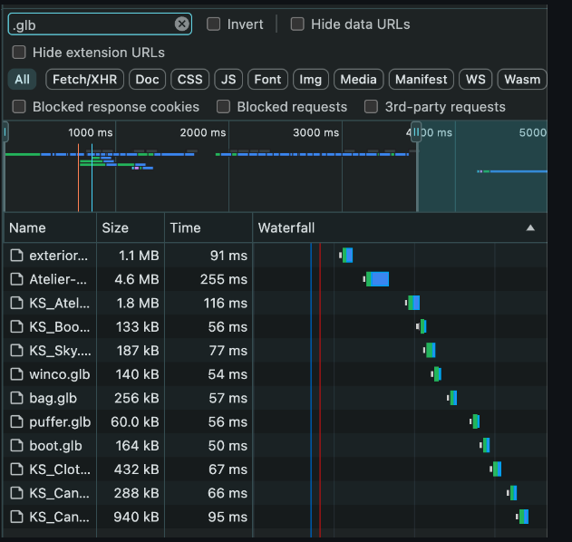This screenshot has width=572, height=542.
Task: Click in the .glb filter input field
Action: 91,24
